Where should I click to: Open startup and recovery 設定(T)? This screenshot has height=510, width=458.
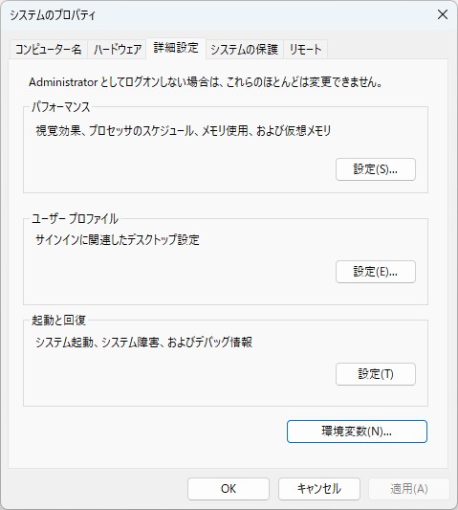(x=376, y=374)
